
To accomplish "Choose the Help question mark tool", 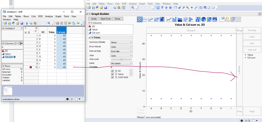I will [162, 8].
